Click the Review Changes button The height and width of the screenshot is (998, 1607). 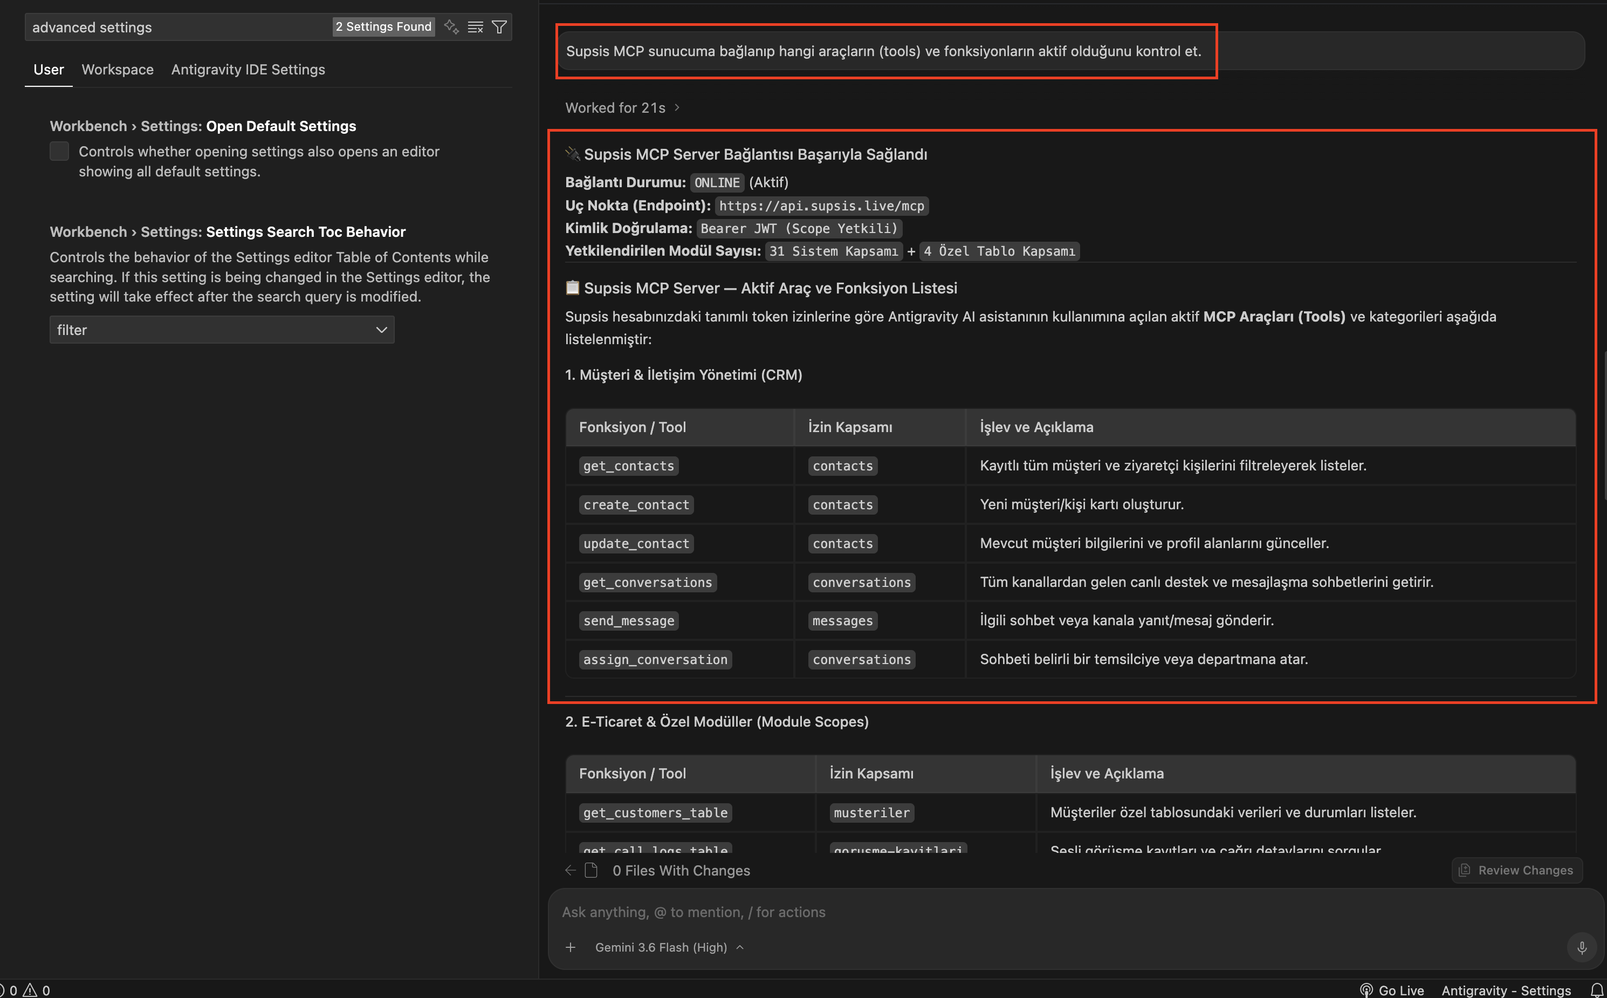[1516, 870]
